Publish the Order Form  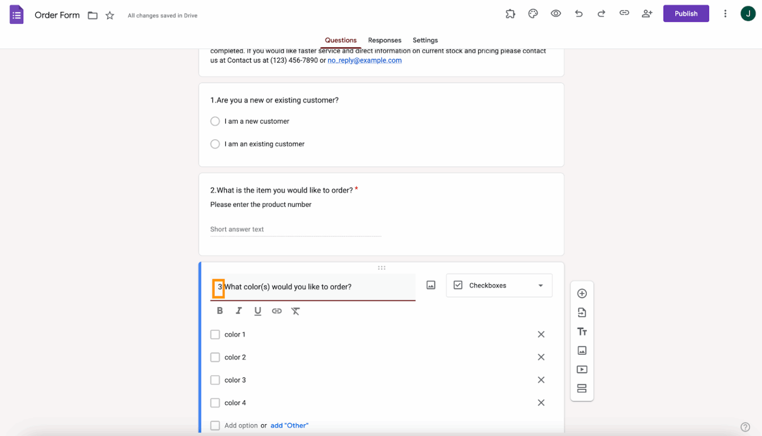click(686, 13)
